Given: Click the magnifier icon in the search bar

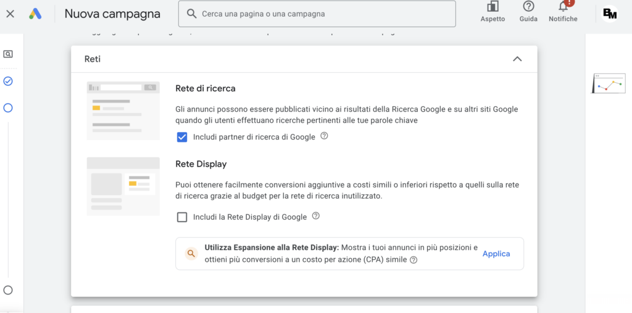Looking at the screenshot, I should point(192,14).
